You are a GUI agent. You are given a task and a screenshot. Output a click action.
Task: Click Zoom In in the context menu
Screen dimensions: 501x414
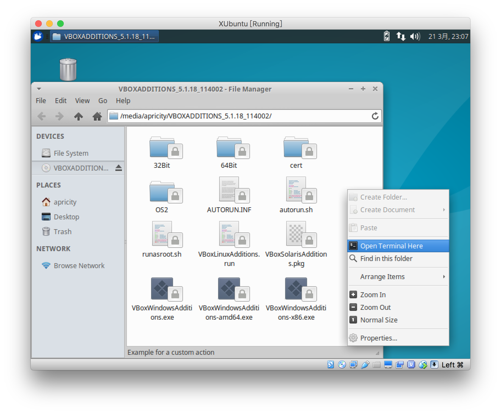(373, 295)
